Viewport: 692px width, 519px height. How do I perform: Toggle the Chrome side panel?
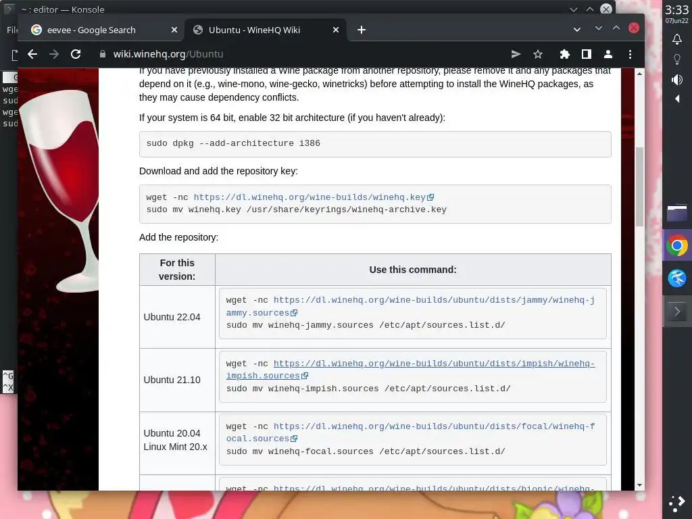click(x=586, y=54)
